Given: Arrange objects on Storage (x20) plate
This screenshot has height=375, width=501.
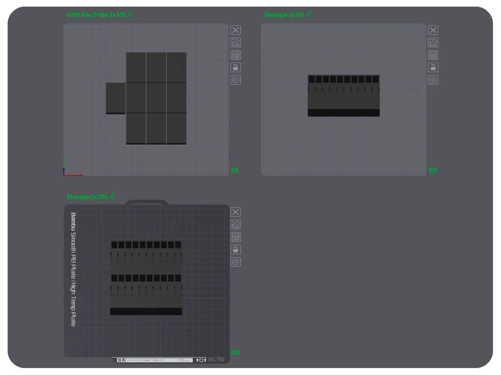Looking at the screenshot, I should click(x=235, y=237).
